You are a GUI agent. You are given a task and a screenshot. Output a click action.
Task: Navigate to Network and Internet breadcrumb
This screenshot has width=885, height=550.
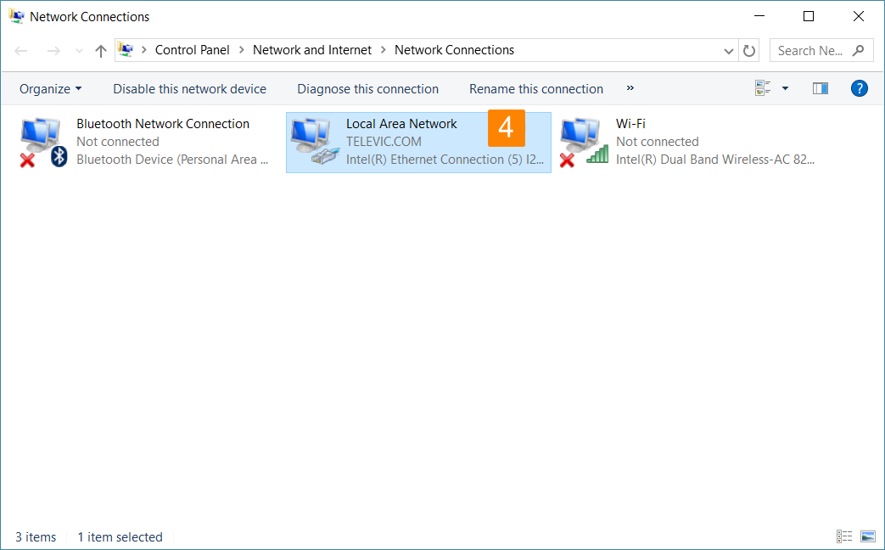312,50
